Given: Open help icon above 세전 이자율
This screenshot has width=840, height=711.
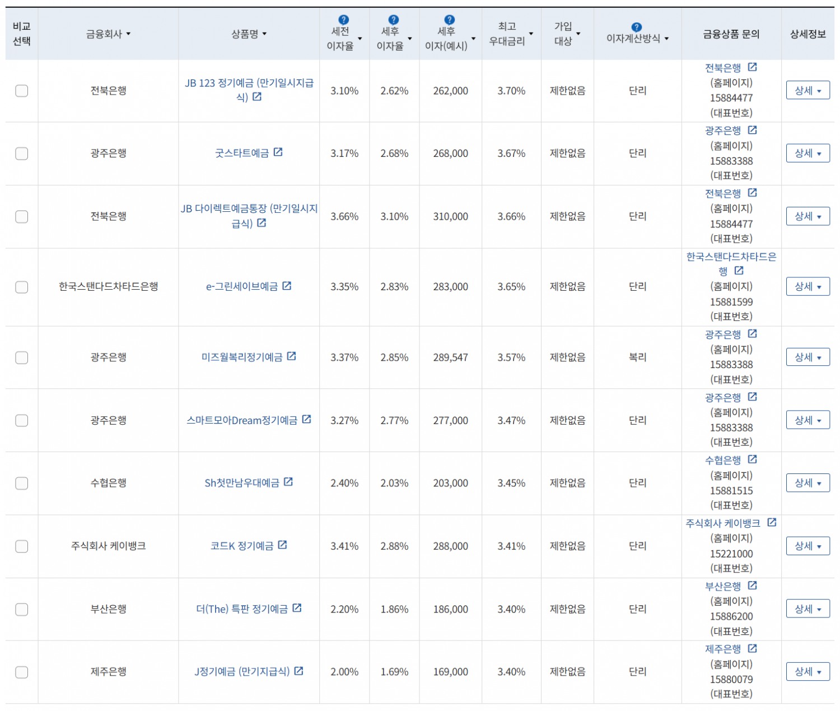Looking at the screenshot, I should coord(344,20).
